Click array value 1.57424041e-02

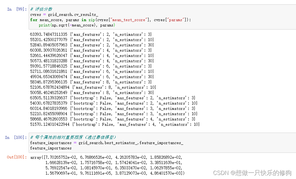(131, 163)
